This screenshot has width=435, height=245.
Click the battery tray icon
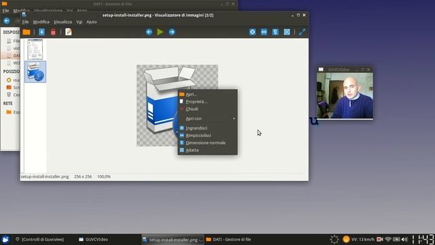(396, 239)
